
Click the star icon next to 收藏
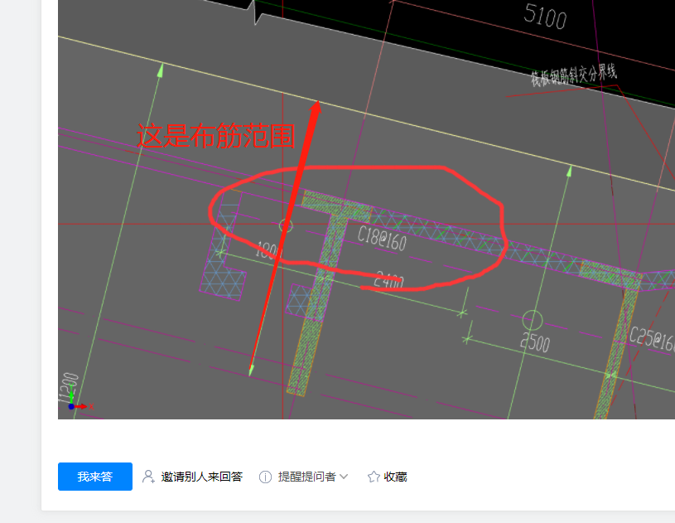point(374,477)
